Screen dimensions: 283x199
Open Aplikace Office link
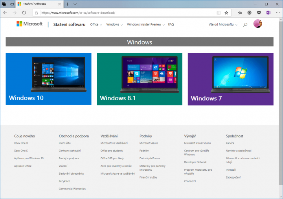(x=23, y=166)
